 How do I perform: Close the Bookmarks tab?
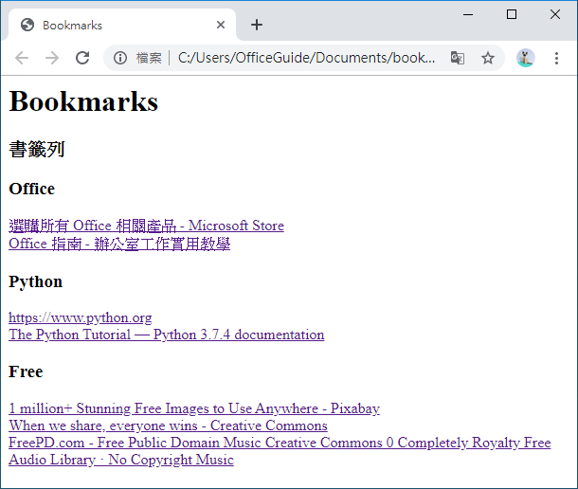(x=221, y=25)
